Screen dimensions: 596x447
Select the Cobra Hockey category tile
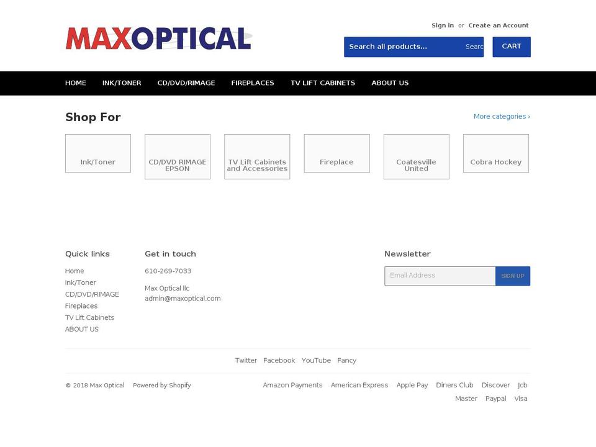tap(496, 153)
